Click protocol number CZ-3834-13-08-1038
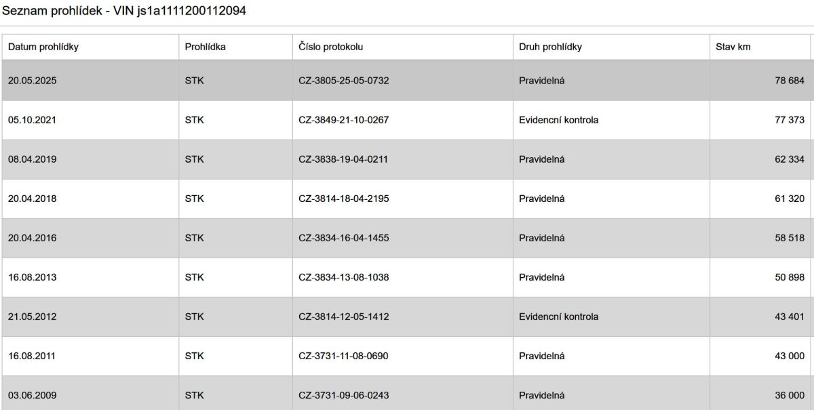 coord(343,277)
